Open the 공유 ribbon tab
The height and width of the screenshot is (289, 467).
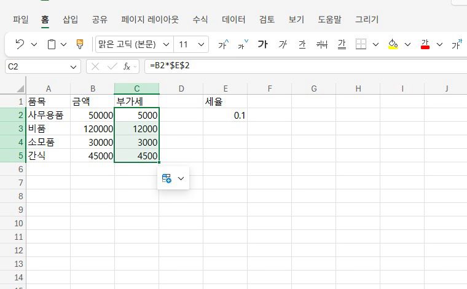click(100, 20)
